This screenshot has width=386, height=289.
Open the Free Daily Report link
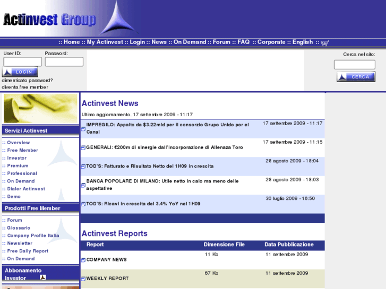[28, 251]
